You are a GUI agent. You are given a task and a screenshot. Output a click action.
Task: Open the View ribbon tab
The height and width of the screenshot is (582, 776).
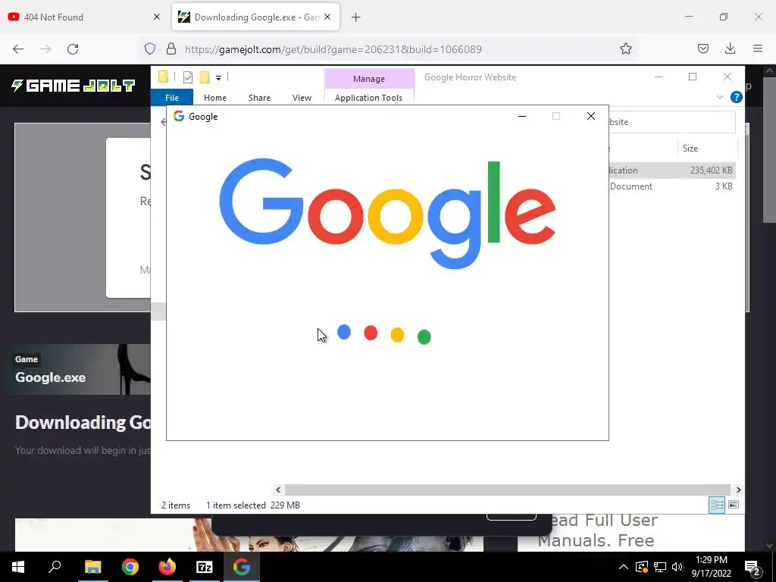click(x=302, y=98)
